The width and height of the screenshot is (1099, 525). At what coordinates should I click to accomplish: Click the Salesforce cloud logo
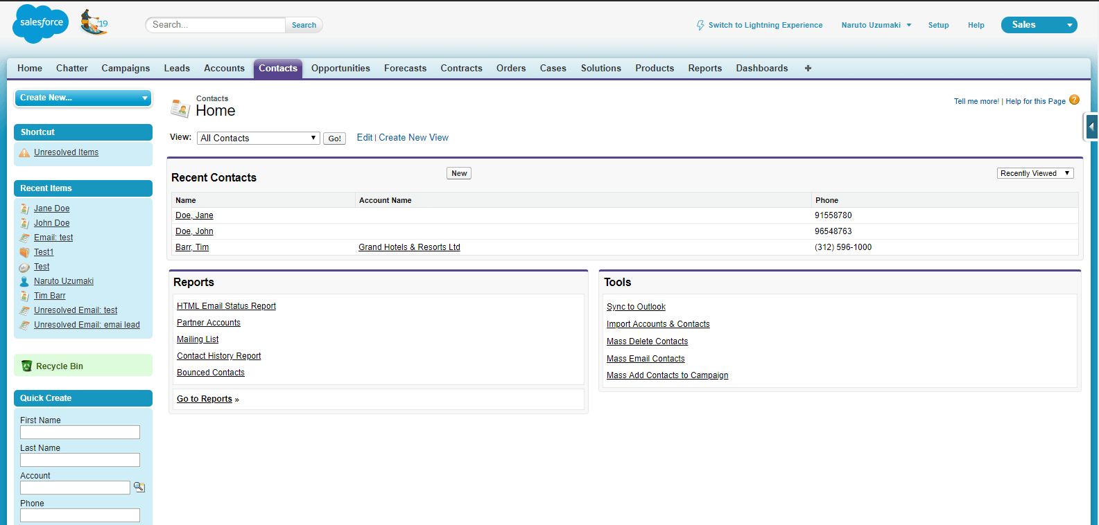(x=41, y=24)
